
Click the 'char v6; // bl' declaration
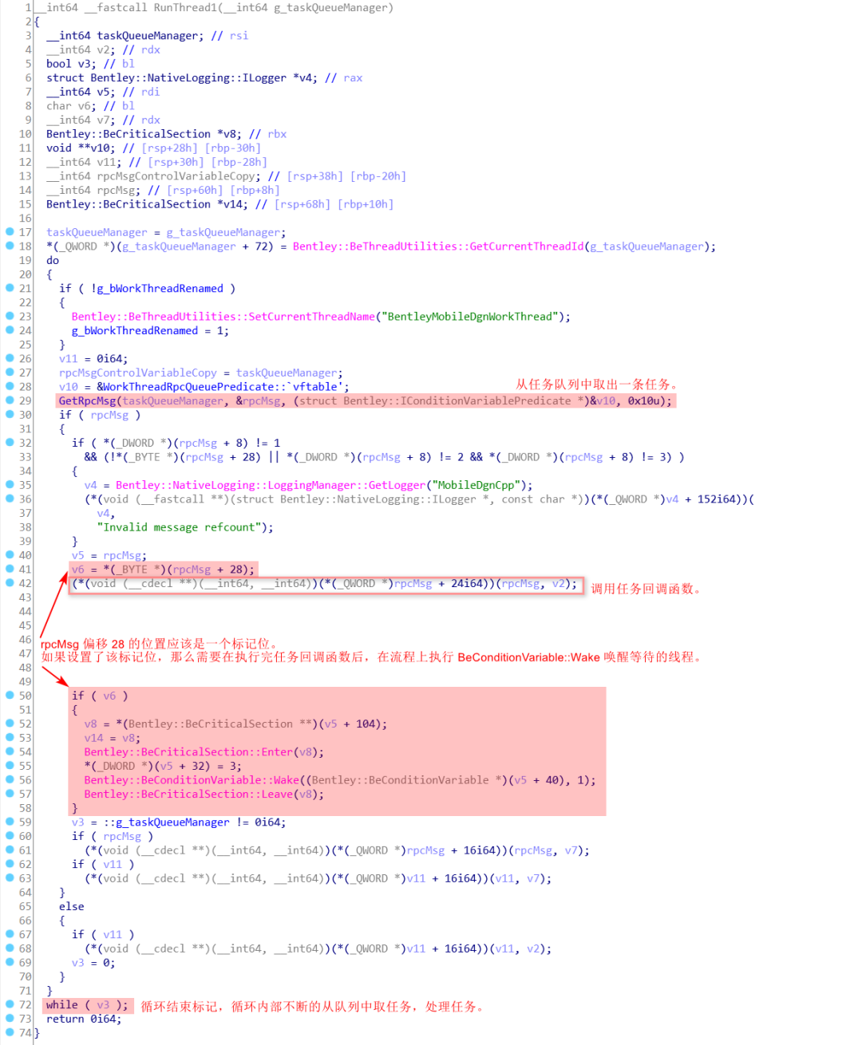tap(90, 106)
